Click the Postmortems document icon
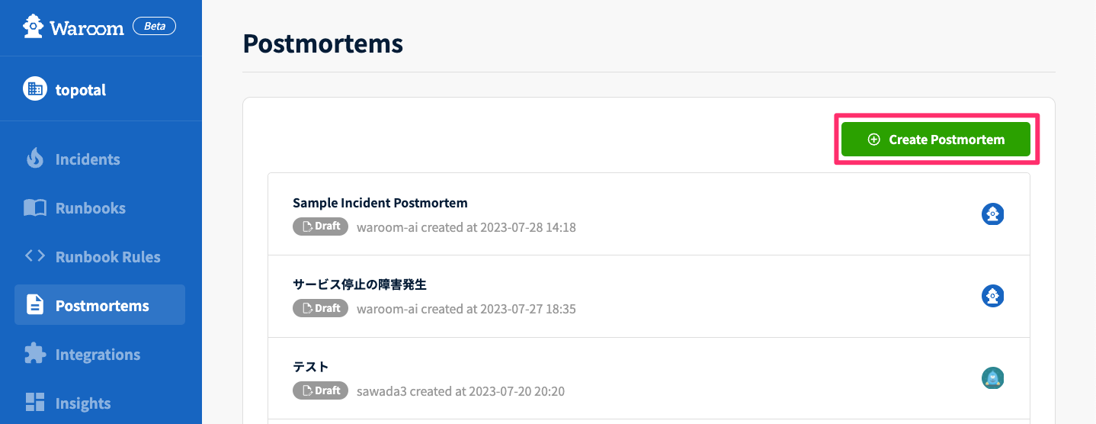1096x424 pixels. tap(35, 305)
